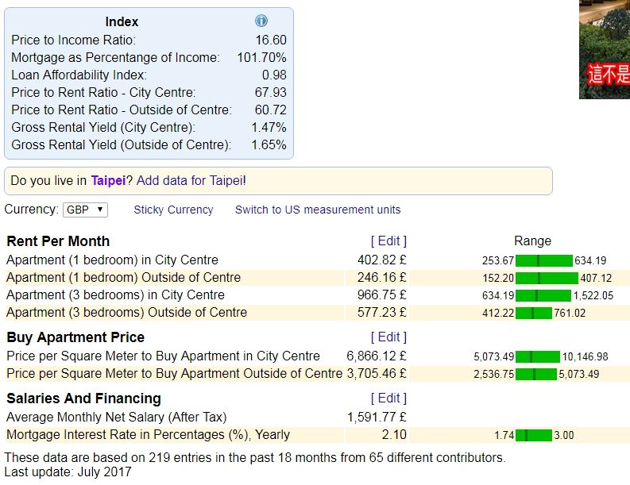The height and width of the screenshot is (485, 630).
Task: Click the advertisement thumbnail image
Action: [604, 49]
